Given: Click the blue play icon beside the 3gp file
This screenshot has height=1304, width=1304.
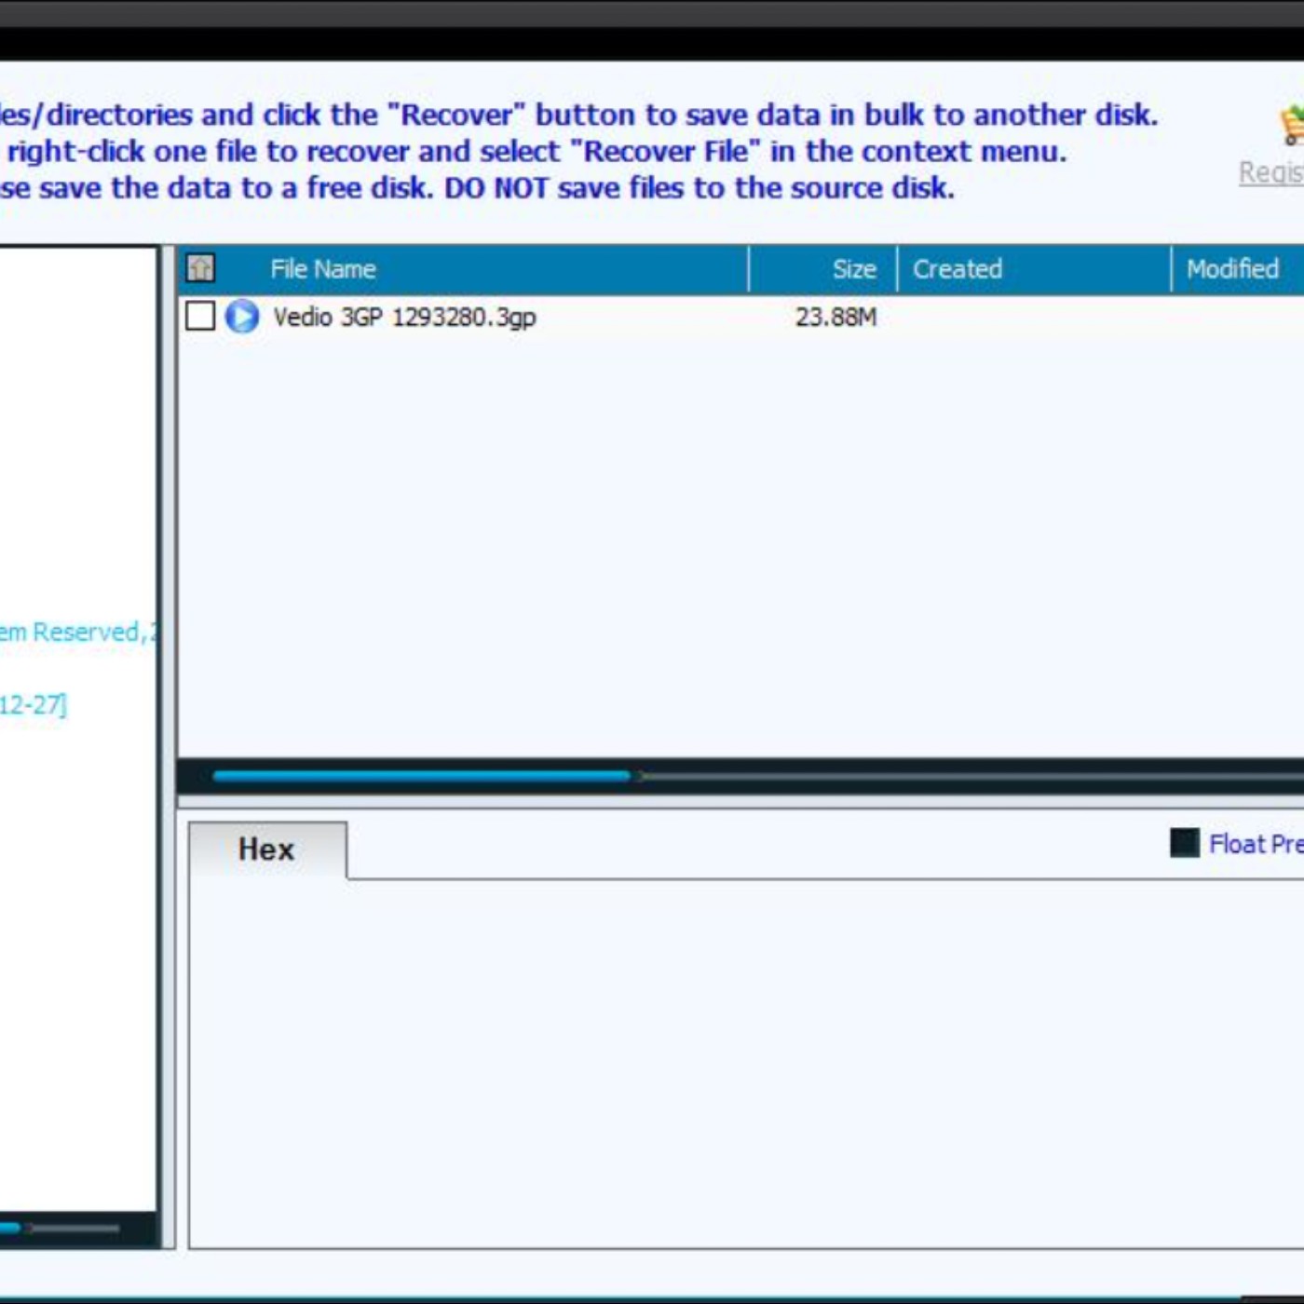Looking at the screenshot, I should pos(242,317).
